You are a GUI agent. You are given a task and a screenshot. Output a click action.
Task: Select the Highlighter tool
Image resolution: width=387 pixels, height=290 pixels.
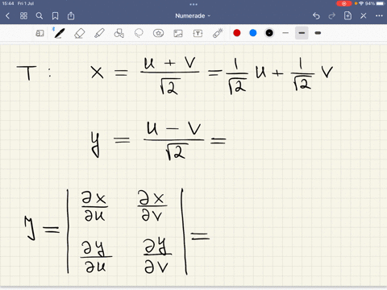(99, 33)
